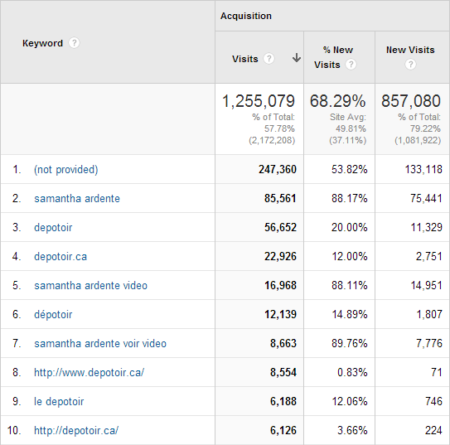Click the Keyword column header
This screenshot has width=450, height=445.
[x=42, y=43]
